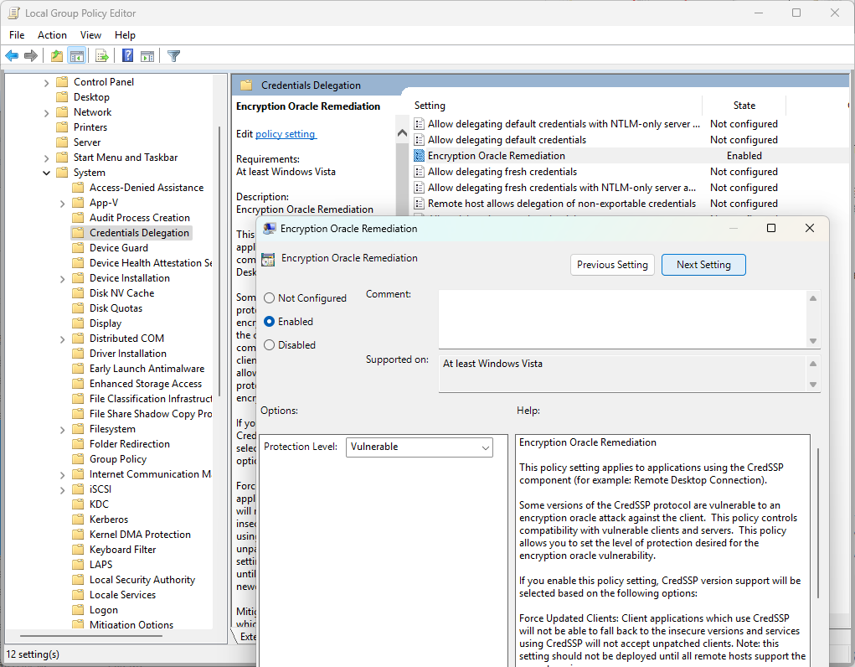Screen dimensions: 855x667
Task: Click icon of Allow delegating default credentials row
Action: [419, 140]
